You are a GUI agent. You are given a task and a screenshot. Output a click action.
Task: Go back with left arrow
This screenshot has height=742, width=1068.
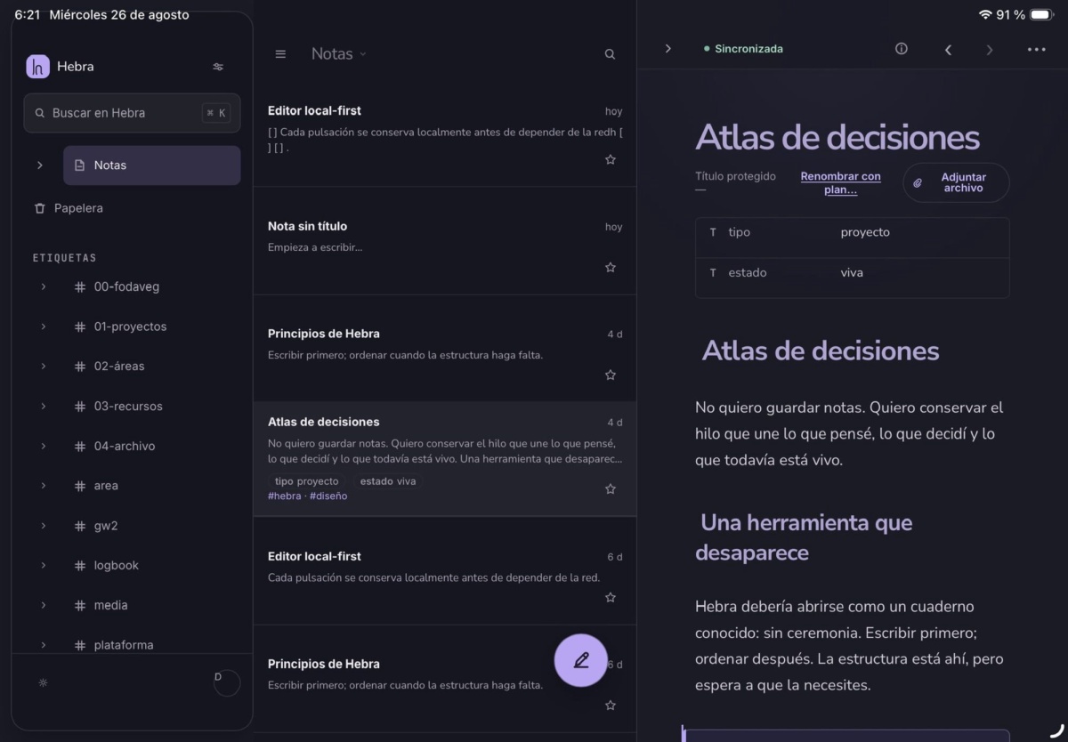[948, 50]
